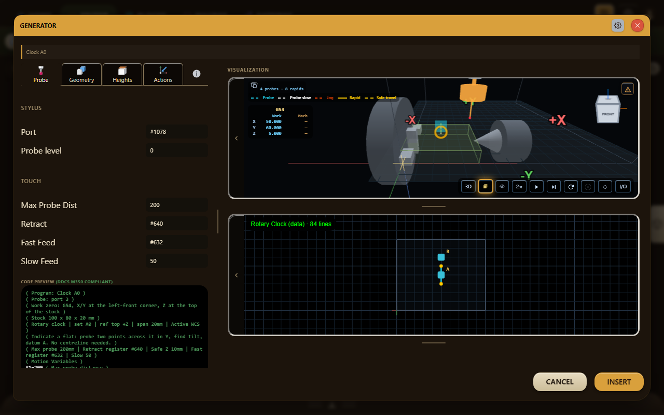
Task: Toggle the 3D view mode
Action: click(468, 186)
